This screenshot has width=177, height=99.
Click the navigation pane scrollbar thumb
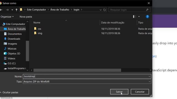click(x=27, y=51)
